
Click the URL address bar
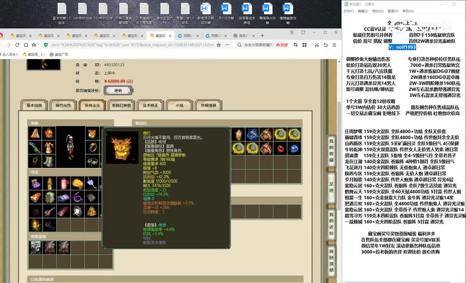pos(132,45)
